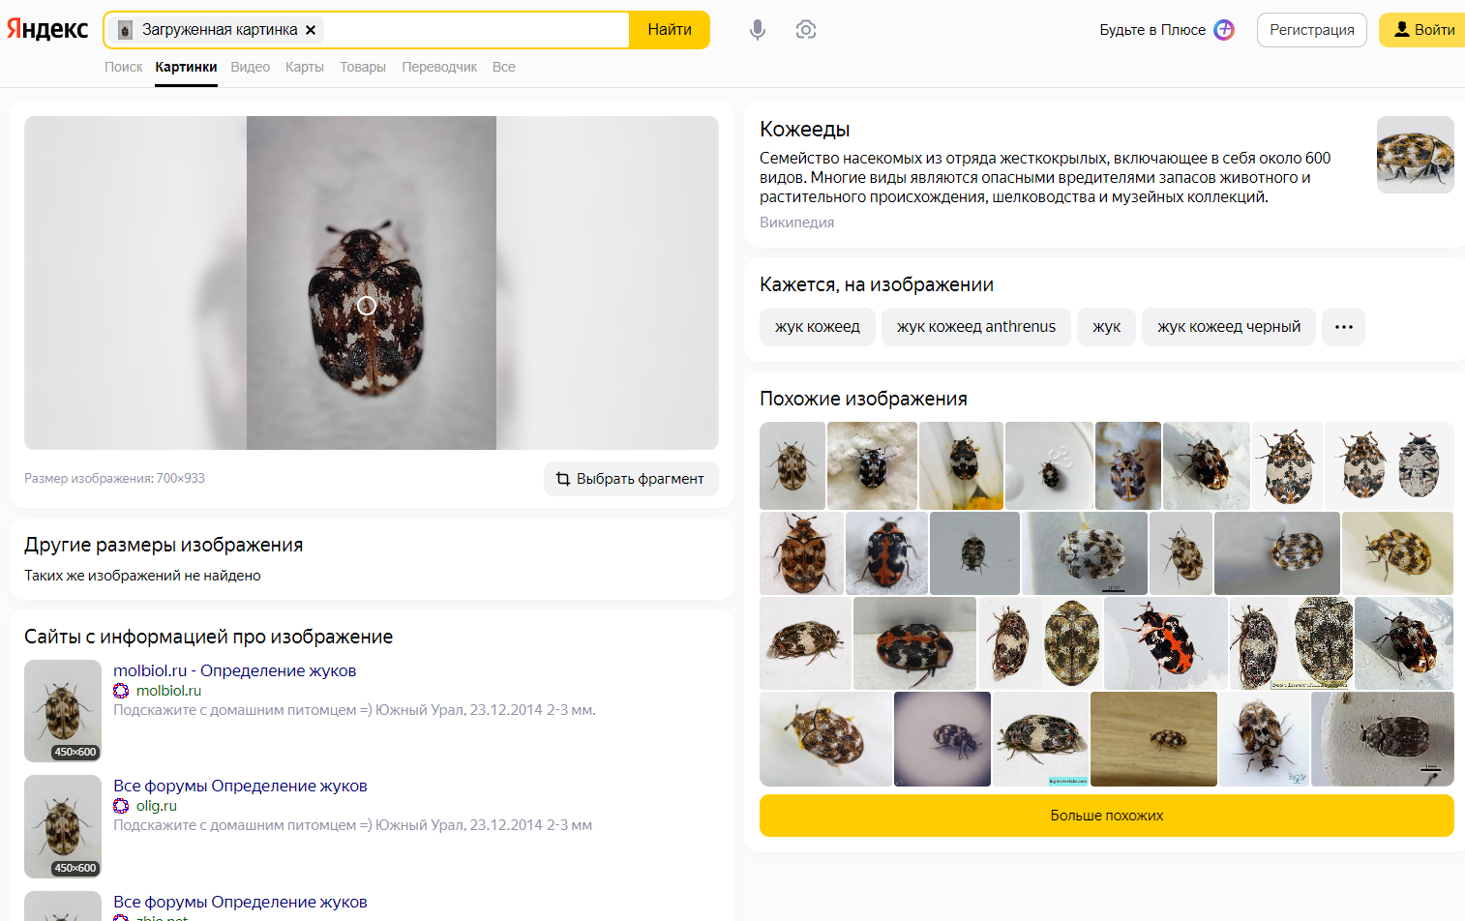Click the Yandex Plus icon
The height and width of the screenshot is (921, 1465).
pos(1224,30)
